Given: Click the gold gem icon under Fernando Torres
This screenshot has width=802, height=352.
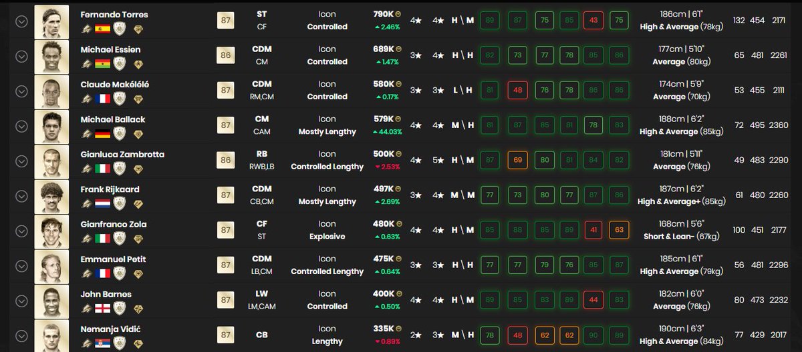Looking at the screenshot, I should (139, 29).
